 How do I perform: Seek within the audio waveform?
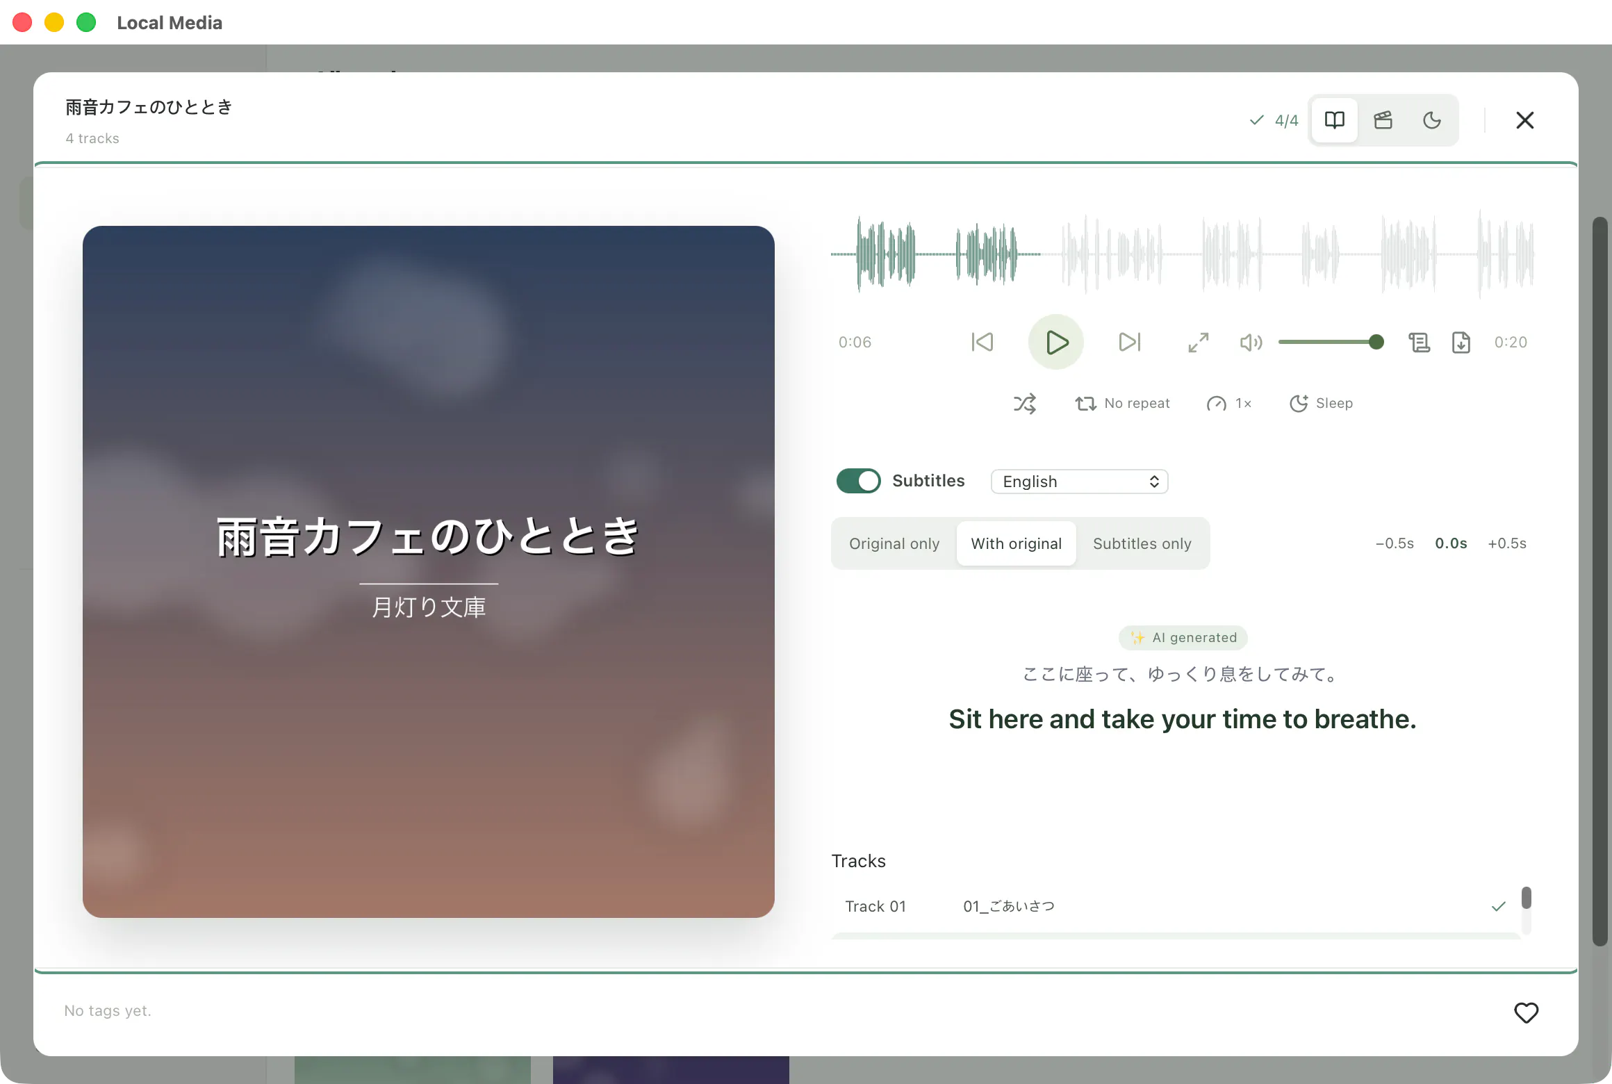(x=1182, y=254)
